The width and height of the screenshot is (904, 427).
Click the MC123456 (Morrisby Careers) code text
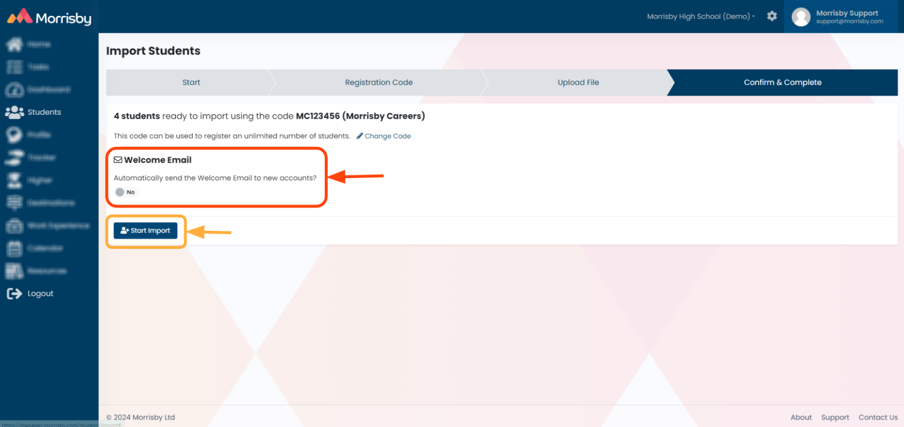point(360,116)
